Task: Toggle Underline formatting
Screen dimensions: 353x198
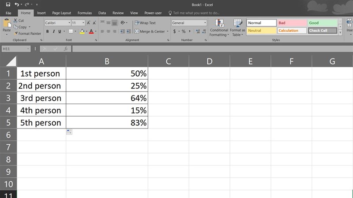Action: pos(60,31)
